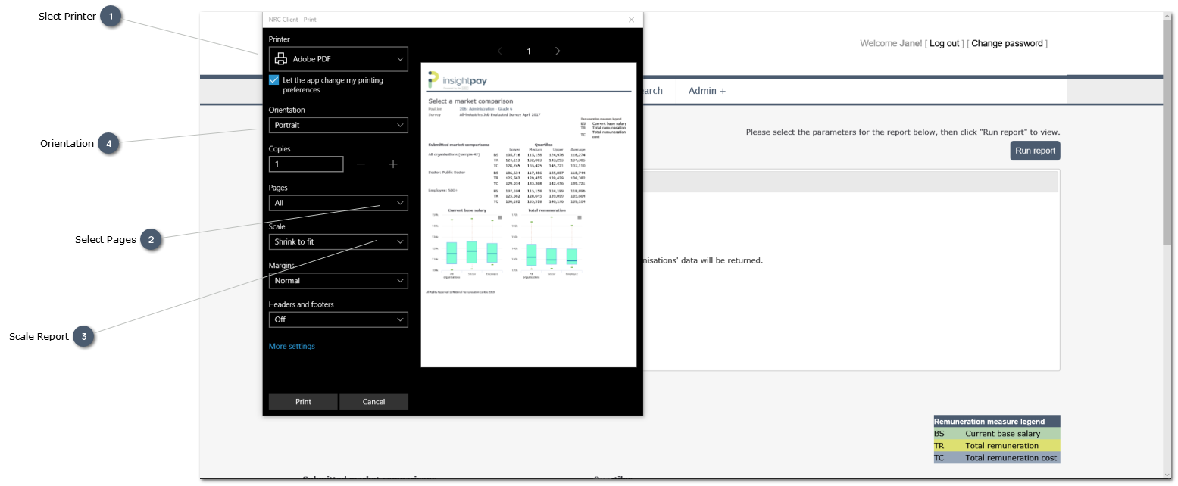The image size is (1178, 486).
Task: Close the NRC Client Print dialog
Action: 631,20
